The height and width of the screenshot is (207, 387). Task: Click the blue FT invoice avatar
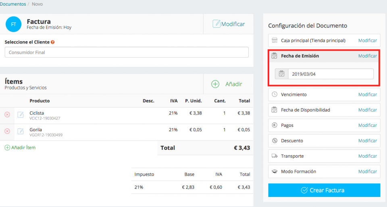14,24
